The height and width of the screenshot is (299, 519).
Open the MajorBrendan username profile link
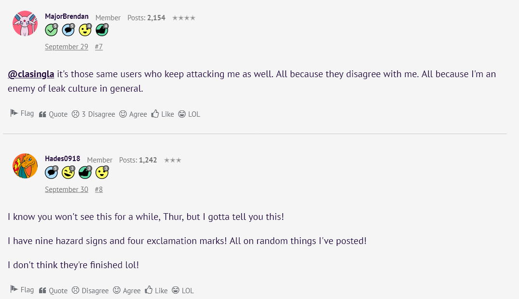pyautogui.click(x=67, y=16)
